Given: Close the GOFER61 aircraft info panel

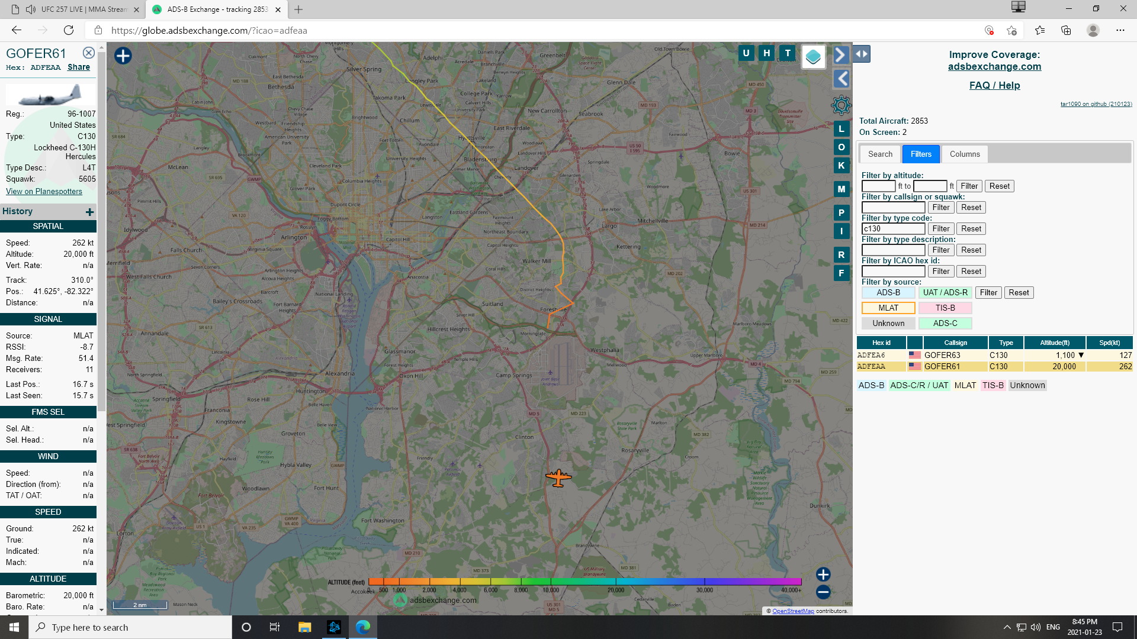Looking at the screenshot, I should coord(88,53).
